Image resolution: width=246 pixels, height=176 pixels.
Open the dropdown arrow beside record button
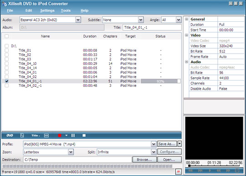[67, 135]
